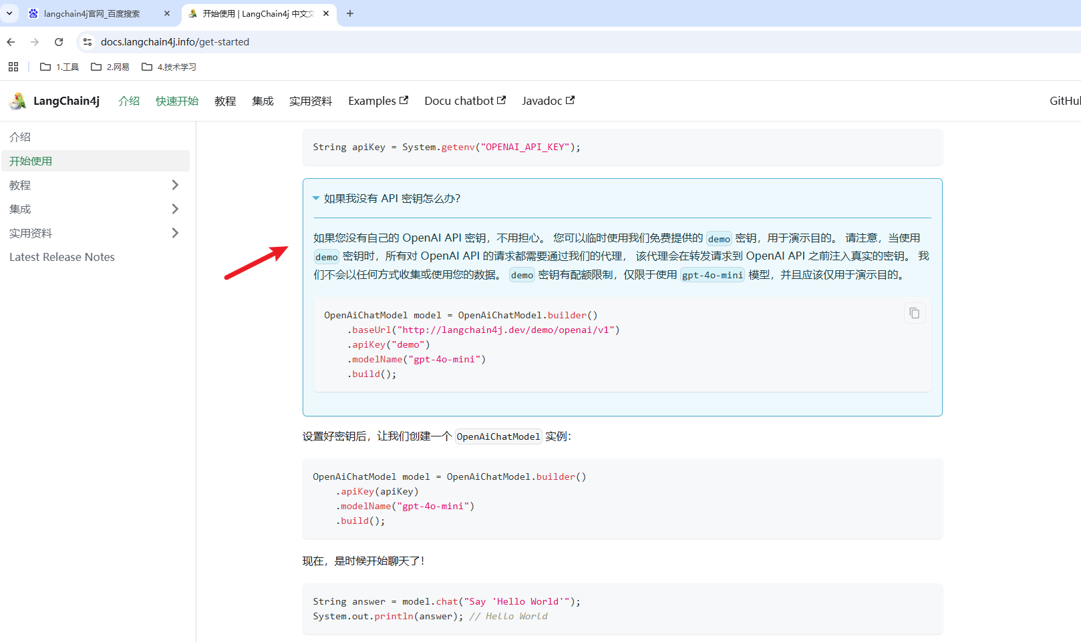The width and height of the screenshot is (1081, 642).
Task: Open the apps grid icon in bookmarks bar
Action: 13,67
